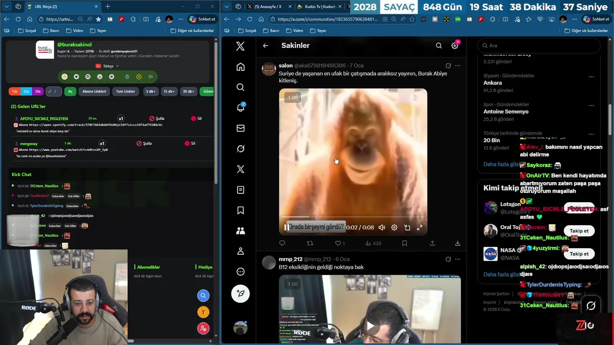Switch to (5) Anasayfa / X tab

(x=269, y=6)
